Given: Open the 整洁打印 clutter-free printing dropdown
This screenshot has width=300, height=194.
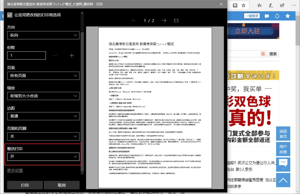Looking at the screenshot, I should pos(43,156).
